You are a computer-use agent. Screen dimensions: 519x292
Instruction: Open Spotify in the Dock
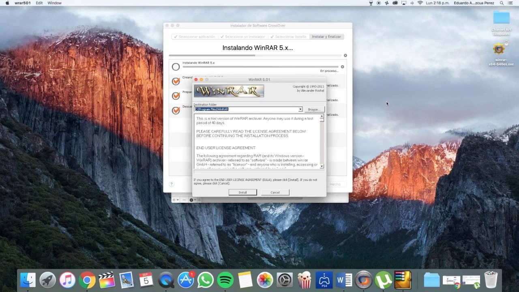pos(225,280)
